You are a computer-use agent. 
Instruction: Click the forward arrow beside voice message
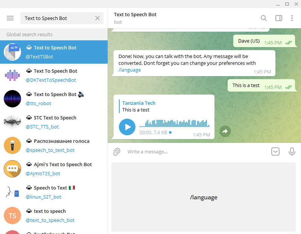225,131
